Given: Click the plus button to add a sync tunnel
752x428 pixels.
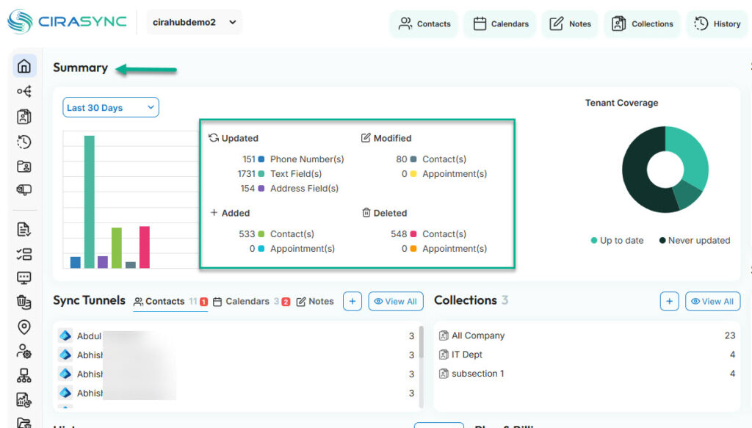Looking at the screenshot, I should point(353,301).
